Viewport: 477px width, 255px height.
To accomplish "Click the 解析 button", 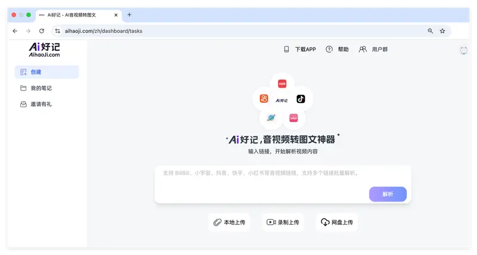I will [x=388, y=194].
